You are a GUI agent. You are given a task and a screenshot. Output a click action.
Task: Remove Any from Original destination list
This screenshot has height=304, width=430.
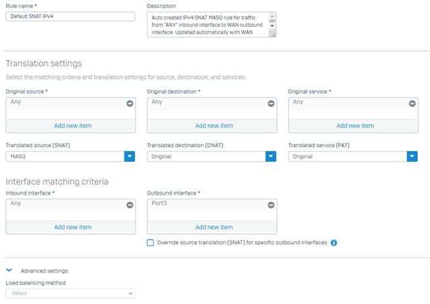(271, 103)
